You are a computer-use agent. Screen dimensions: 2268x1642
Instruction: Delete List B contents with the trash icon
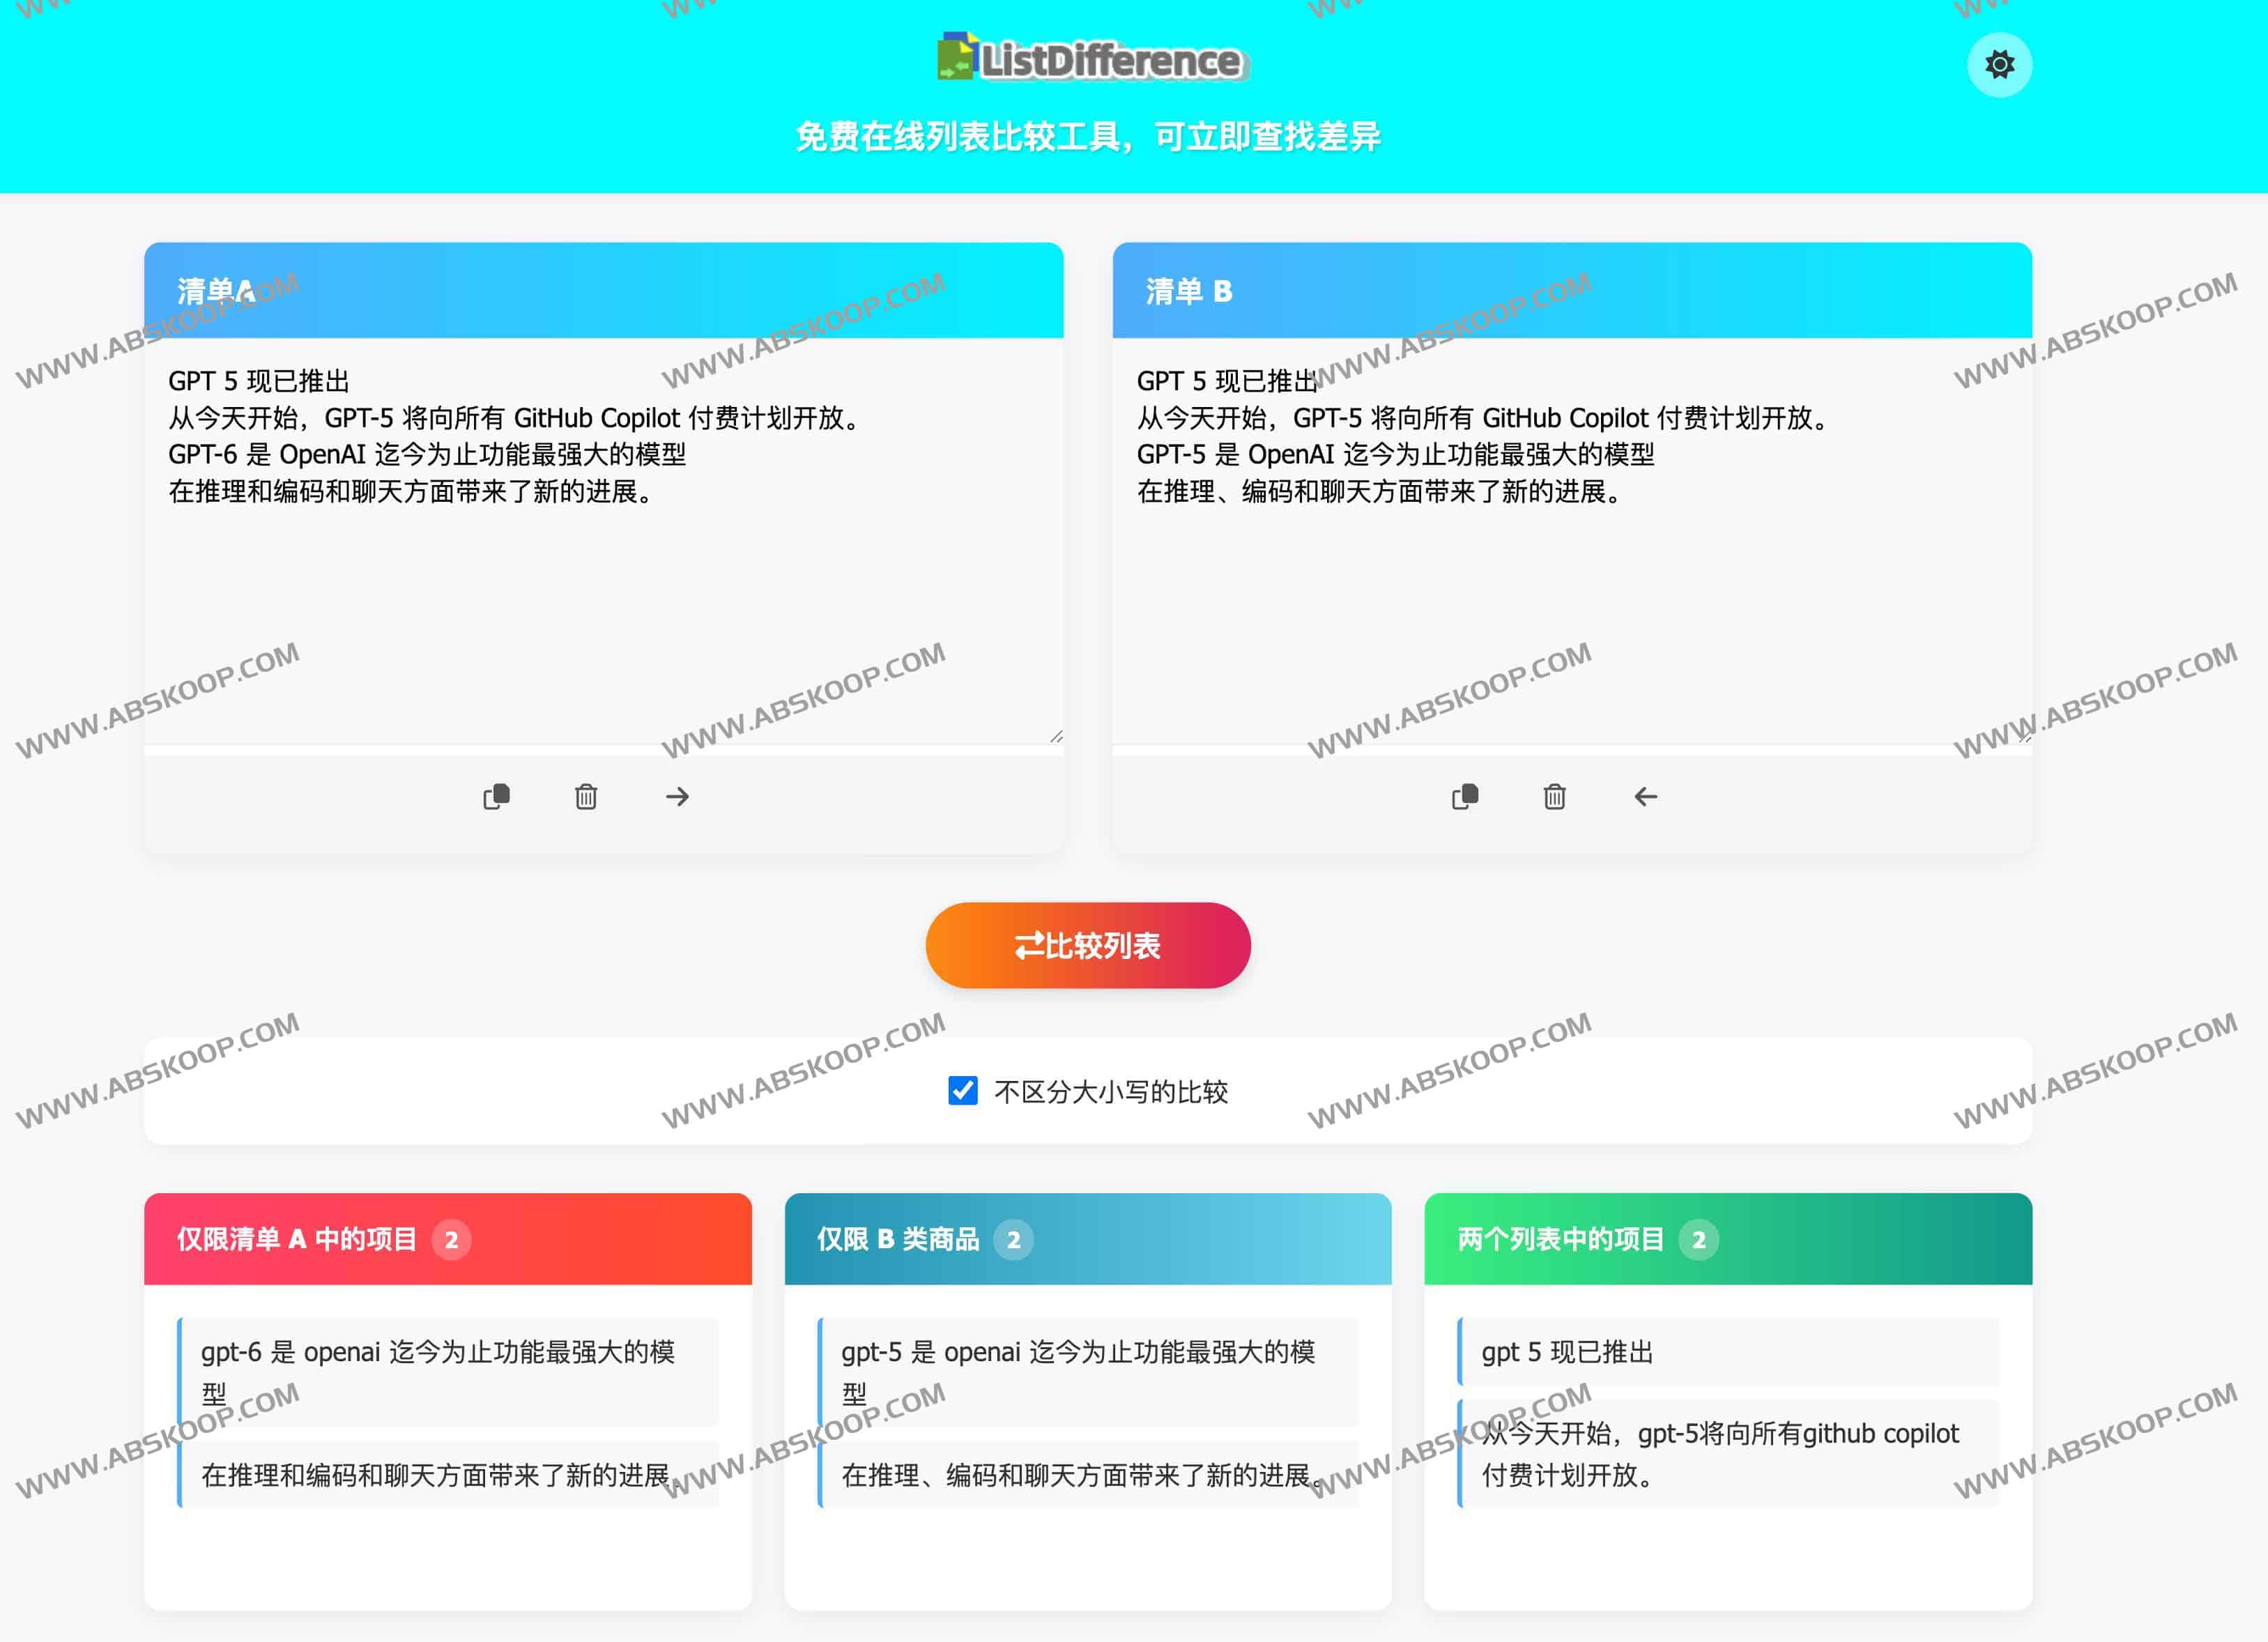coord(1554,796)
